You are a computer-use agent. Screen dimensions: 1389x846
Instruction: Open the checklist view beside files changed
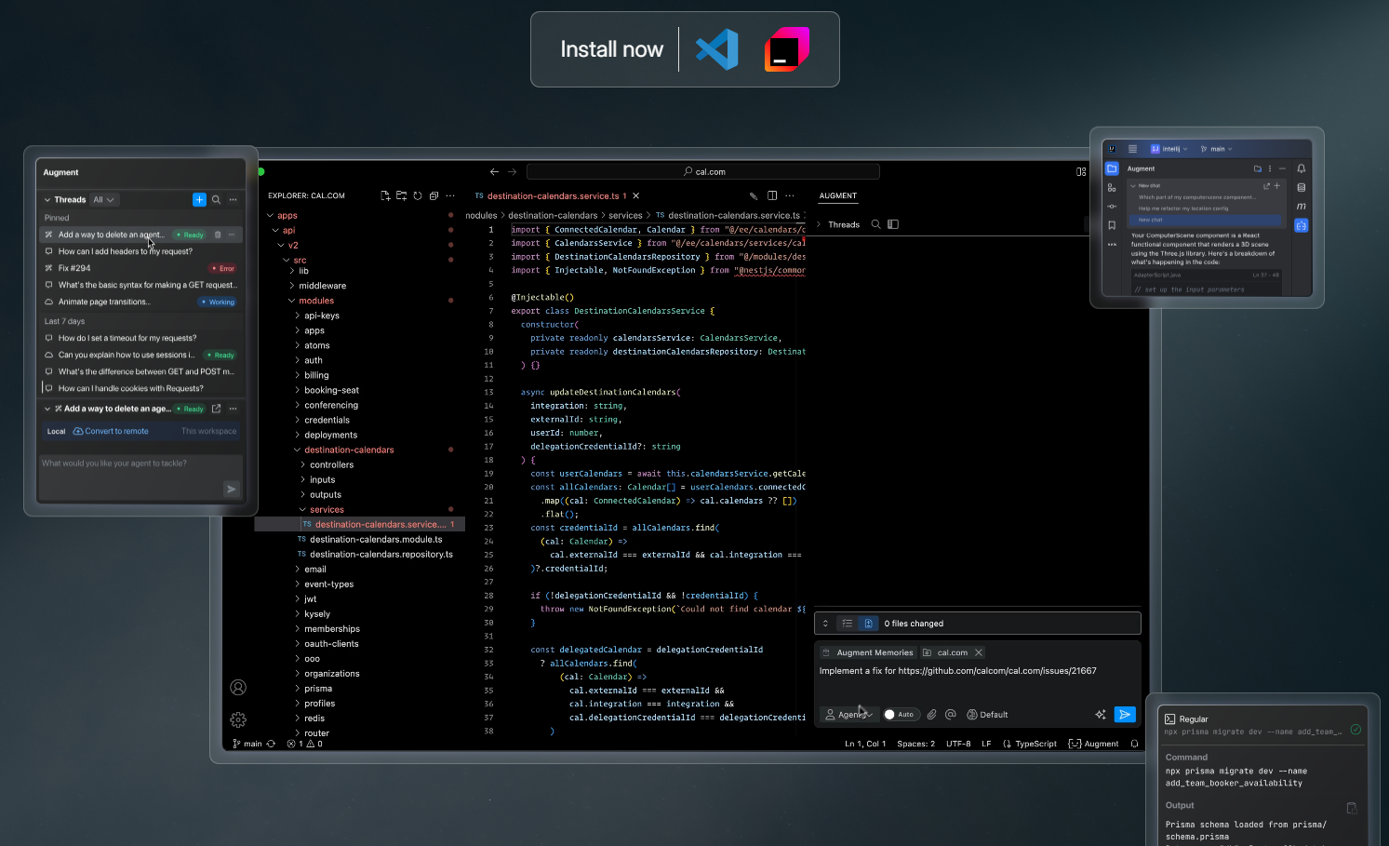pos(847,624)
